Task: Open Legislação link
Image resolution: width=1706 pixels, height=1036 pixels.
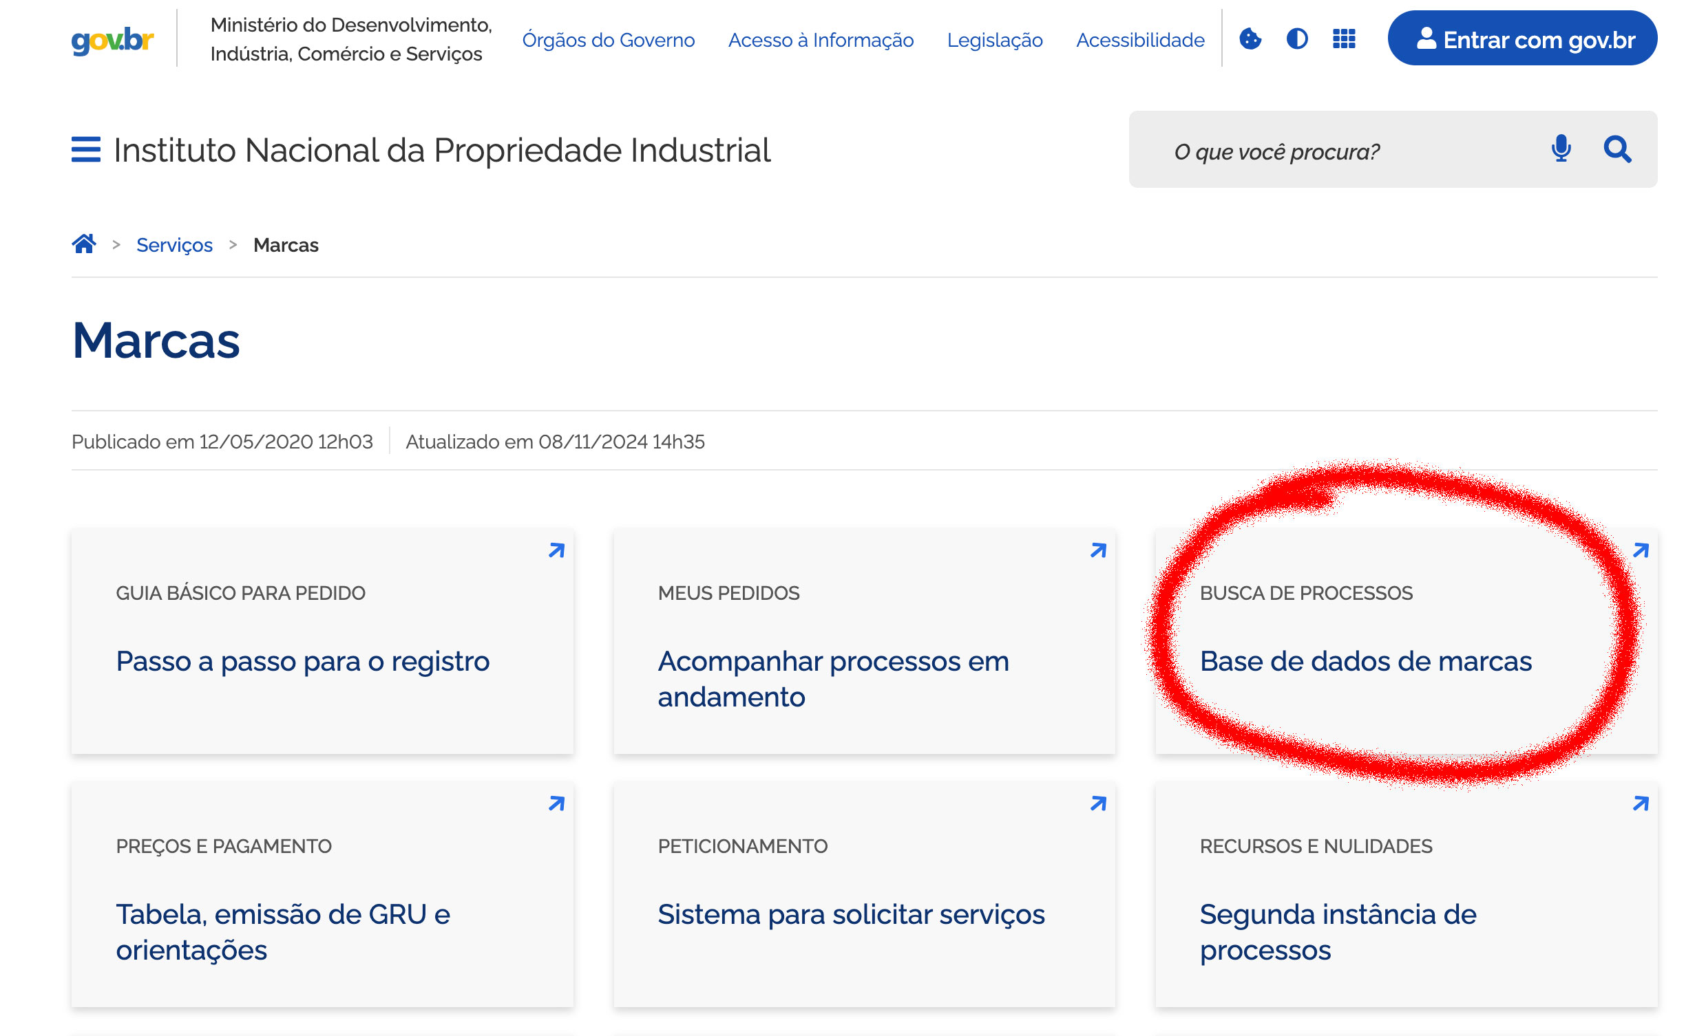Action: coord(995,40)
